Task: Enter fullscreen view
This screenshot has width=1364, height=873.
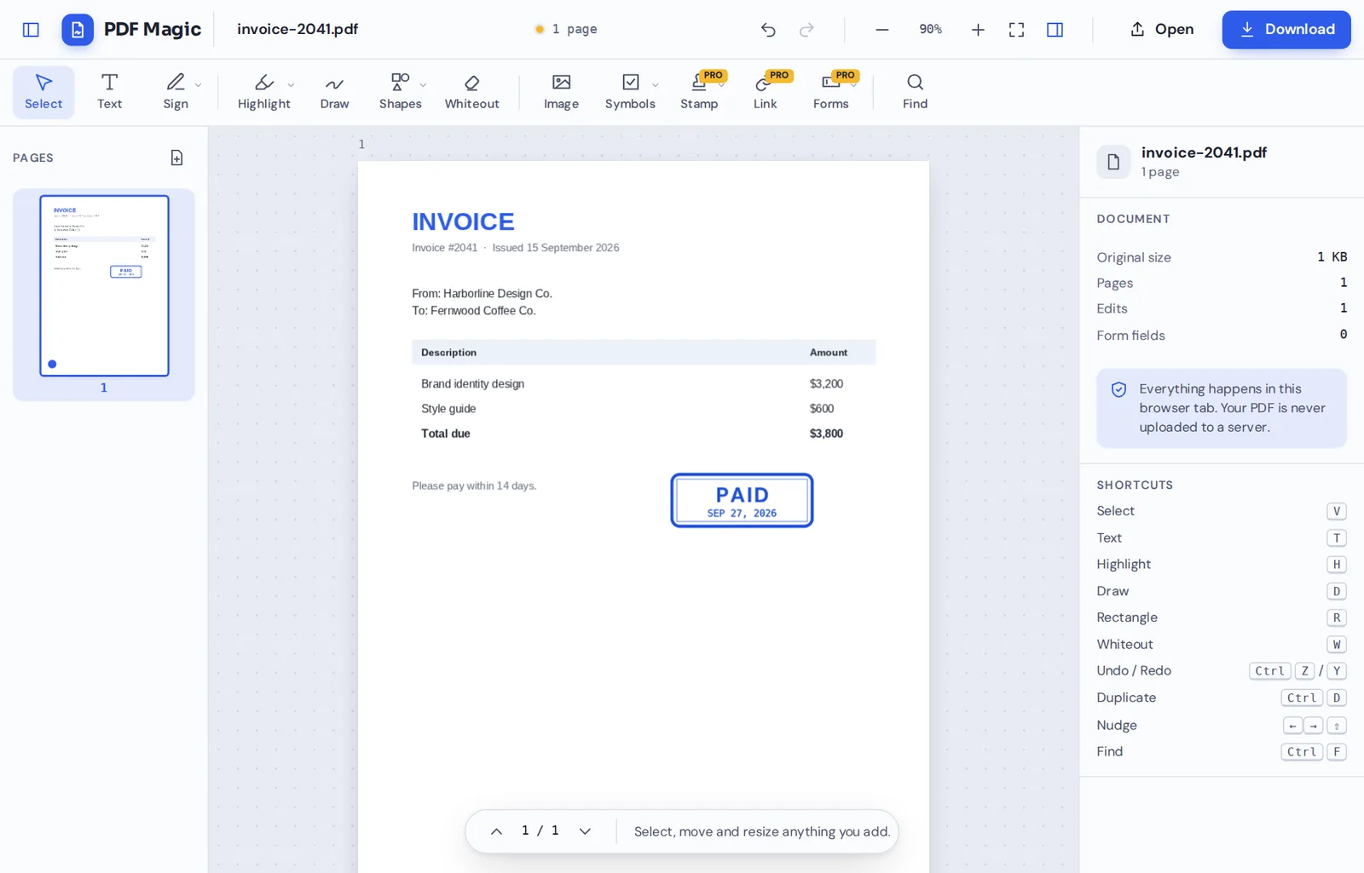Action: [x=1016, y=30]
